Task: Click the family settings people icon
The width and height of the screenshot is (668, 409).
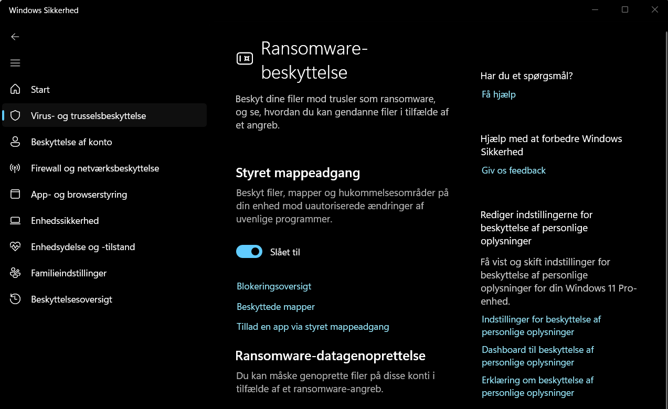Action: [15, 273]
